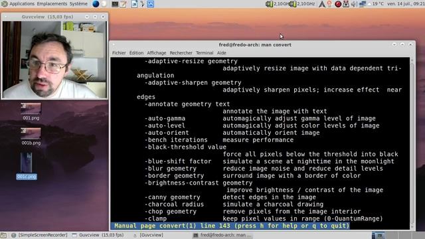The height and width of the screenshot is (239, 425).
Task: Open the text editor notepad launcher
Action: click(124, 4)
